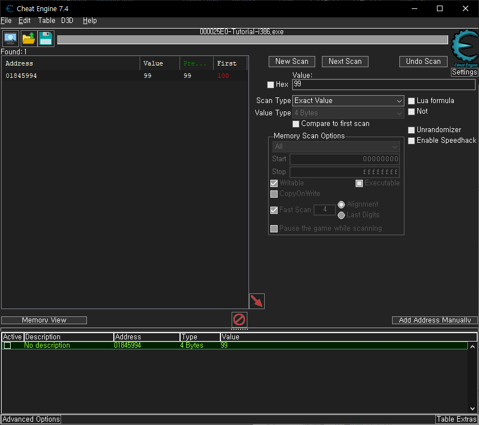Click the Description column header in address table

[69, 337]
